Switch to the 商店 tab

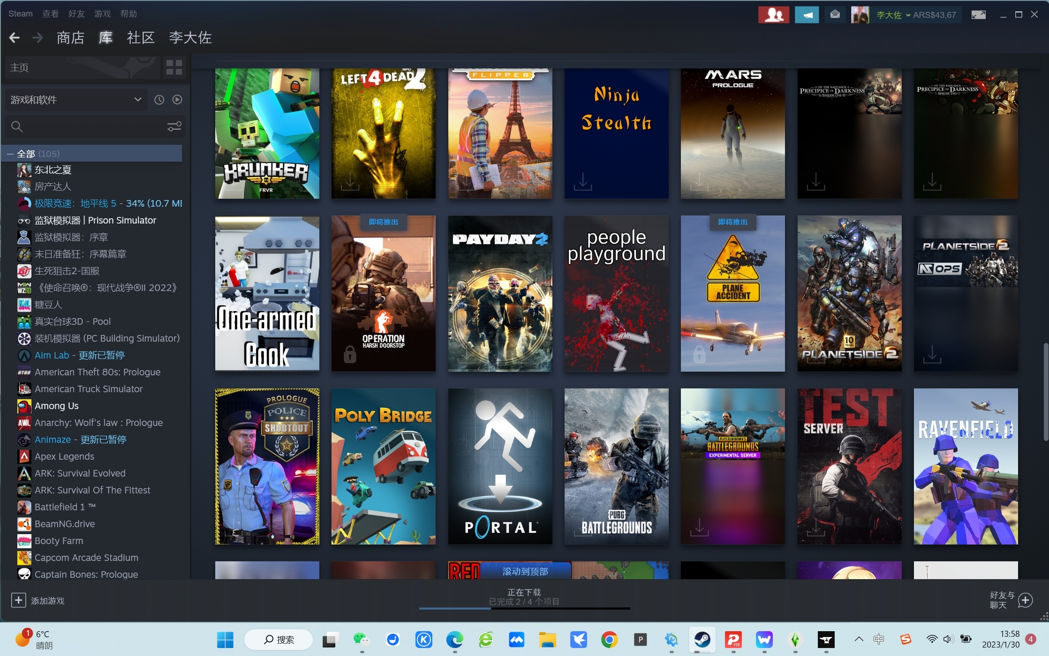[70, 37]
